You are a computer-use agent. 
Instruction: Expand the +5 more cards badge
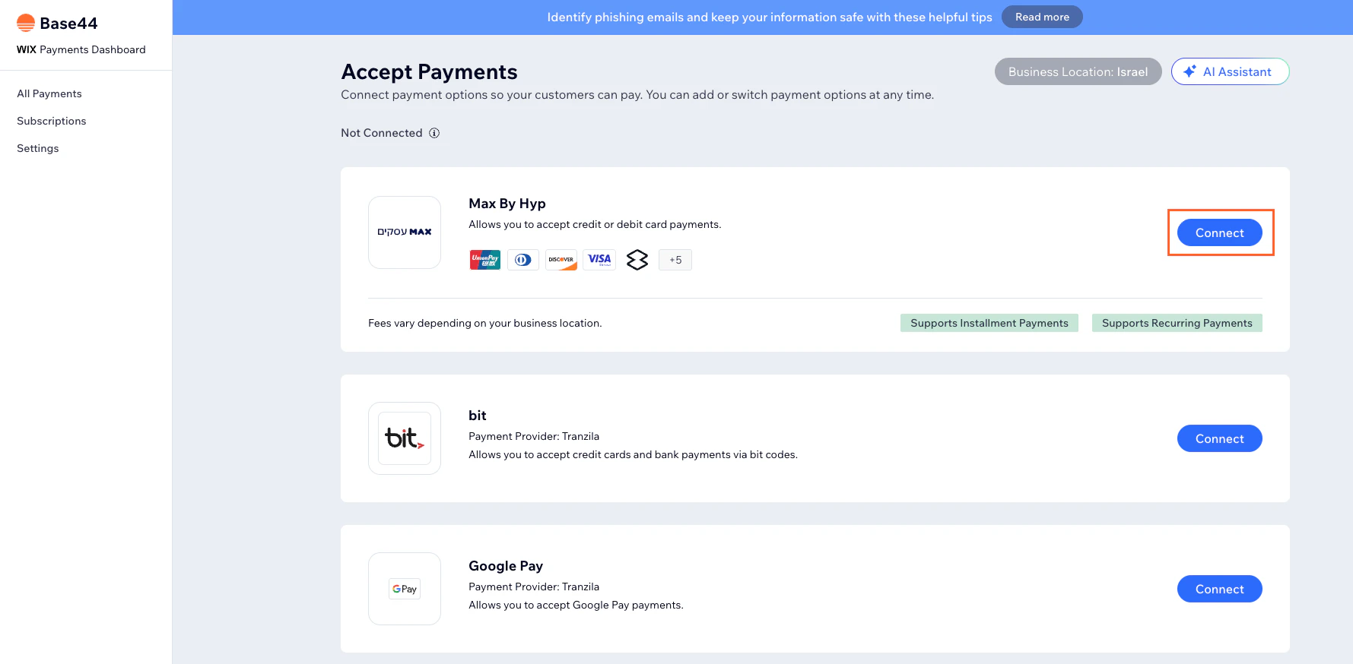click(x=675, y=260)
